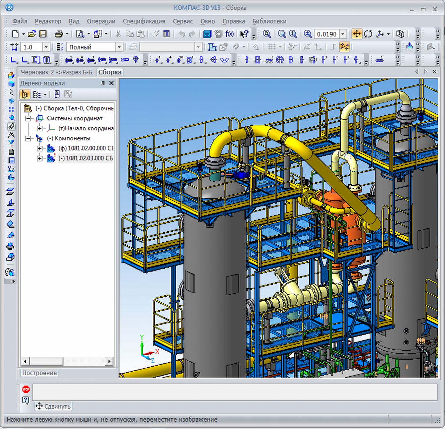Open the Полный display mode dropdown
The width and height of the screenshot is (445, 429).
(x=119, y=47)
